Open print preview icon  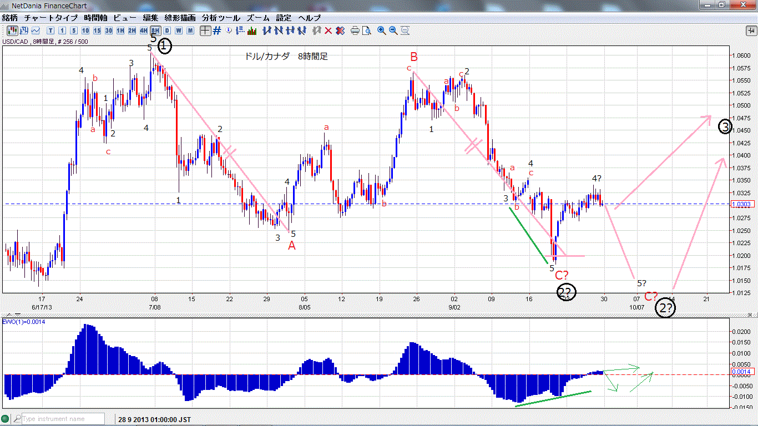(x=367, y=31)
